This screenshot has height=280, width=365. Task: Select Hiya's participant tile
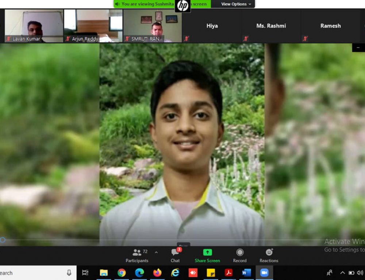212,26
